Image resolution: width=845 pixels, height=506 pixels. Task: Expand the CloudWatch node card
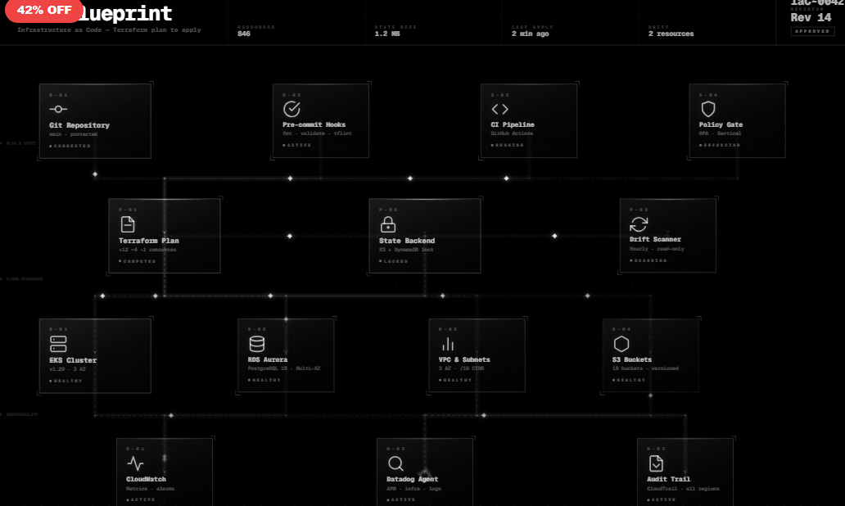point(165,473)
